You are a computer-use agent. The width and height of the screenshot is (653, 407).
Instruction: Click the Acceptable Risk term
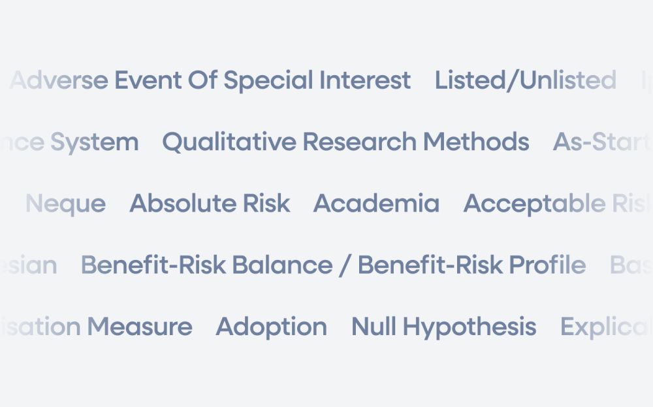click(556, 204)
